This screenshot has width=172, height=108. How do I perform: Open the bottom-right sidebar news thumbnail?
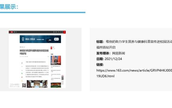pyautogui.click(x=56, y=85)
